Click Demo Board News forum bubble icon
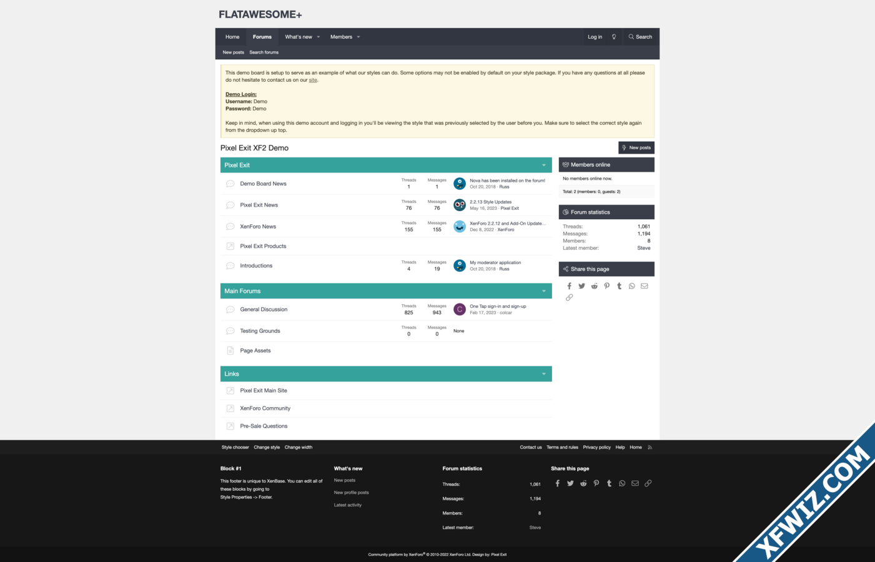The width and height of the screenshot is (875, 562). (230, 184)
